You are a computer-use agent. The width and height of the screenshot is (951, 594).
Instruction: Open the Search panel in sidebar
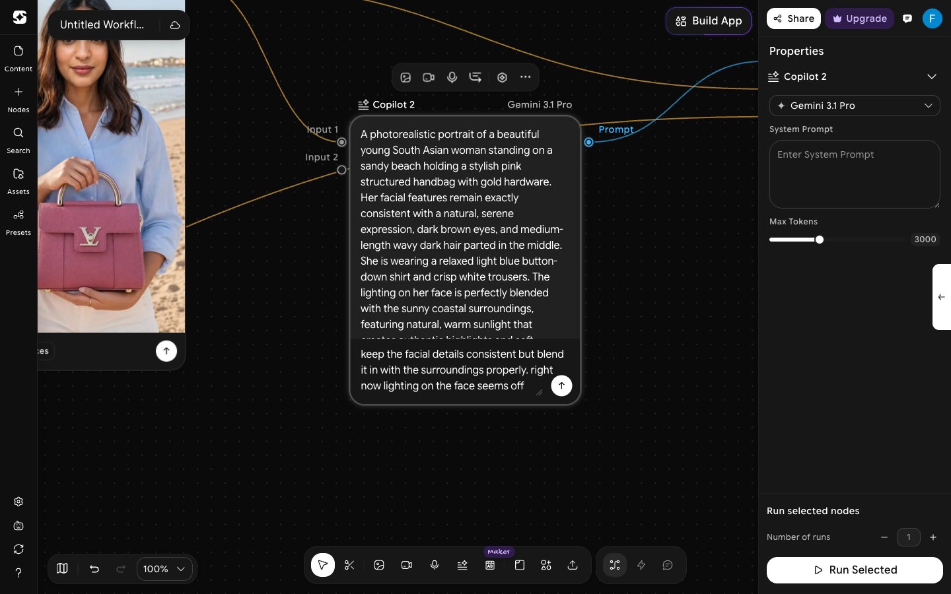point(18,140)
